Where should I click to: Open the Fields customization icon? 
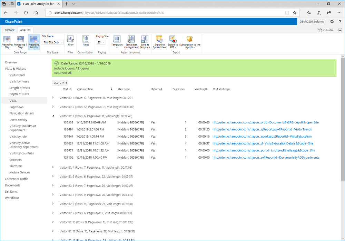(86, 41)
